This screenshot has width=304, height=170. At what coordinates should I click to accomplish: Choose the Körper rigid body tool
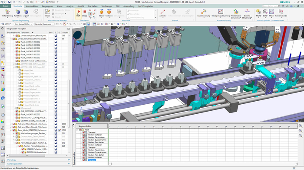point(102,13)
